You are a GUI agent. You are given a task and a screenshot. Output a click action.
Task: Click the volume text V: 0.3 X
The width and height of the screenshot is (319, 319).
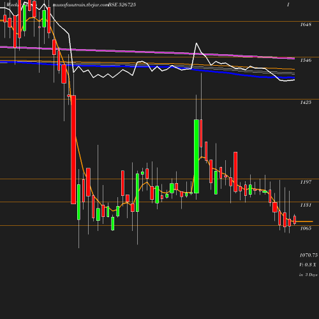pos(308,265)
